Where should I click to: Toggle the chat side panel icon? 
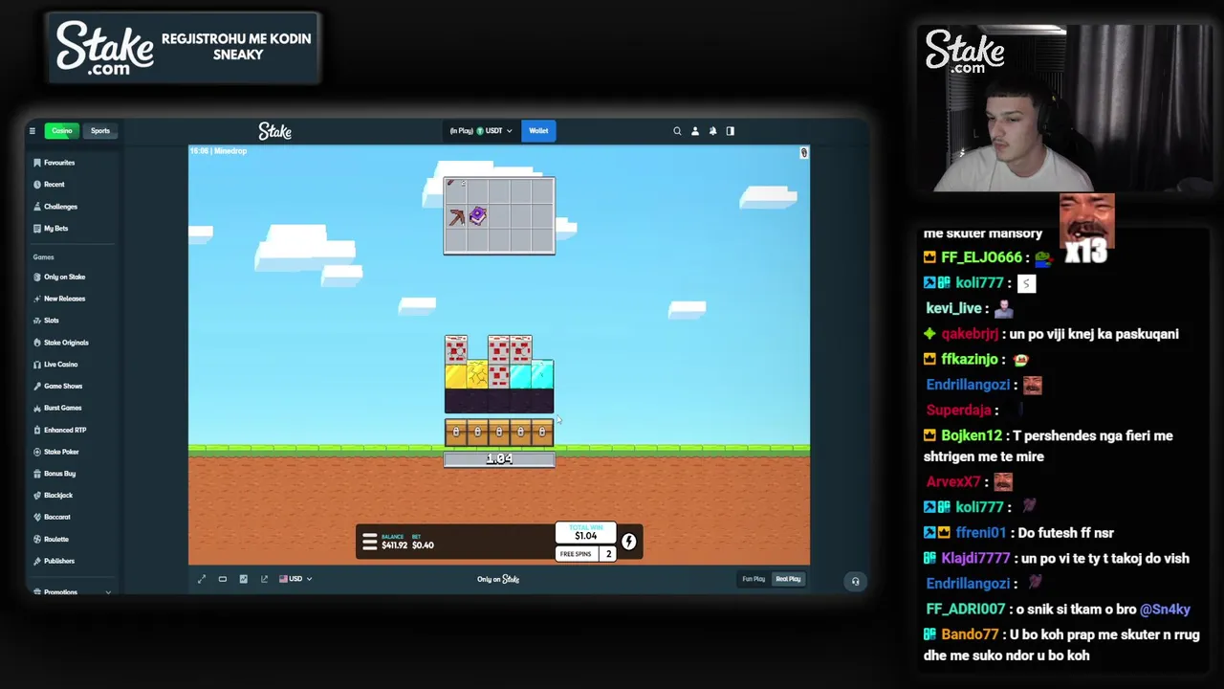[x=731, y=131]
